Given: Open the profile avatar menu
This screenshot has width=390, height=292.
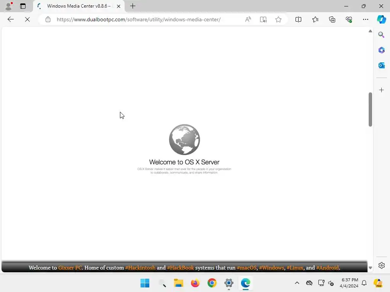Looking at the screenshot, I should [9, 6].
